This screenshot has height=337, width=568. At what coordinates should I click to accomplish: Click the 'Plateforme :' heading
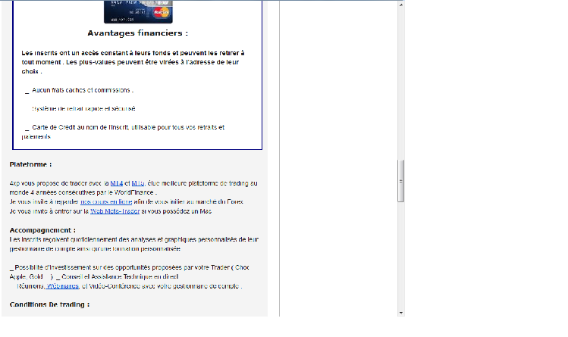coord(30,164)
